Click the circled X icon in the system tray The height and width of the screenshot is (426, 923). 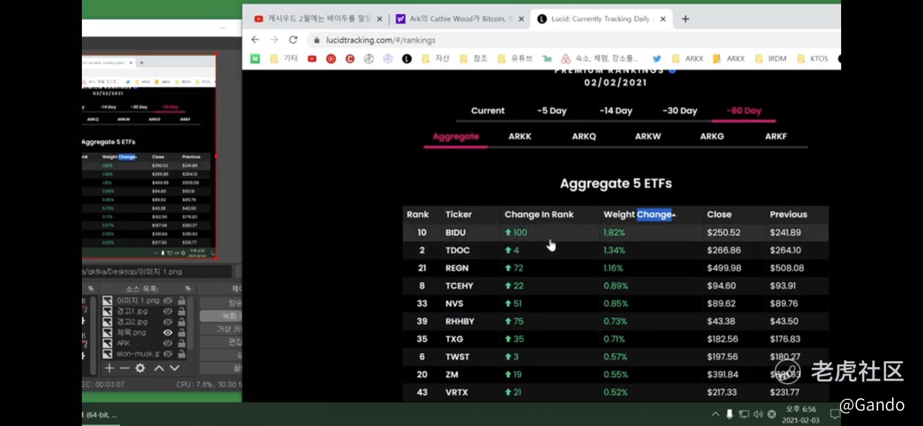click(x=772, y=414)
